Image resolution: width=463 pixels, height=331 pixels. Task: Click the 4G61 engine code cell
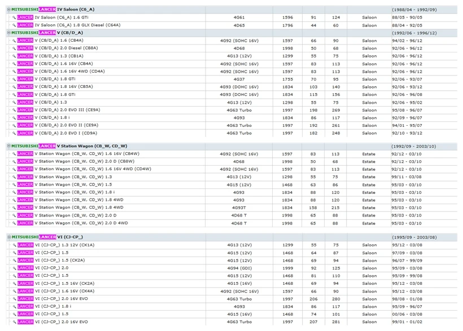(x=239, y=17)
